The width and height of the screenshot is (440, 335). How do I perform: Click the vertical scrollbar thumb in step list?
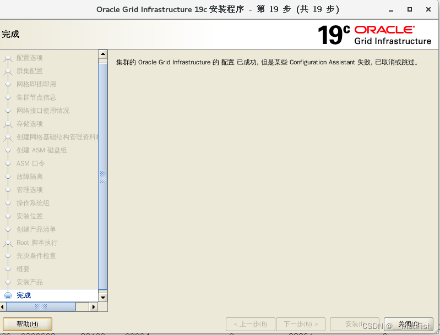click(x=103, y=177)
